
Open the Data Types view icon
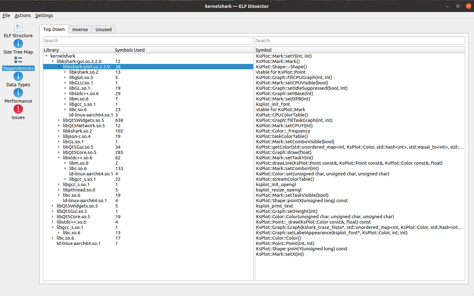(x=18, y=76)
